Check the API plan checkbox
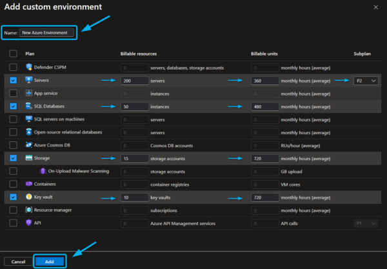 coord(14,223)
